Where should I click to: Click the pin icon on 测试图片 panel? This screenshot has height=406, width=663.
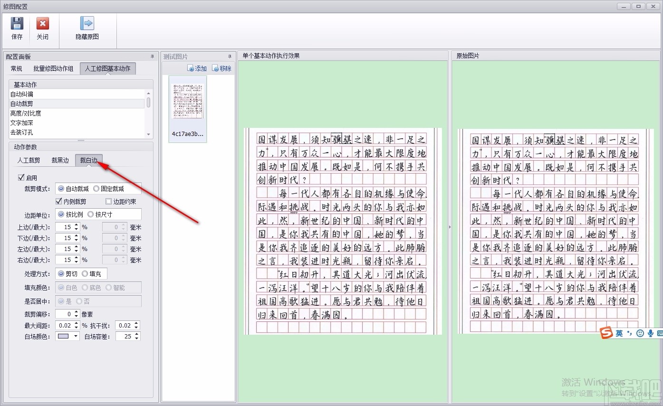tap(230, 56)
